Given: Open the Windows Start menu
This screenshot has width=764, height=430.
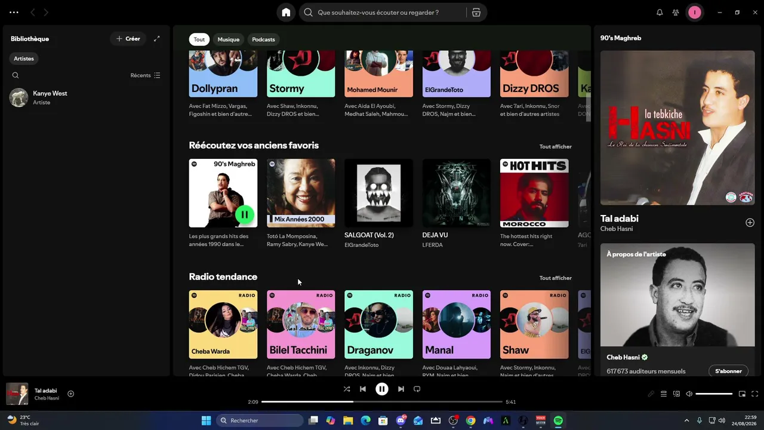Looking at the screenshot, I should click(206, 420).
